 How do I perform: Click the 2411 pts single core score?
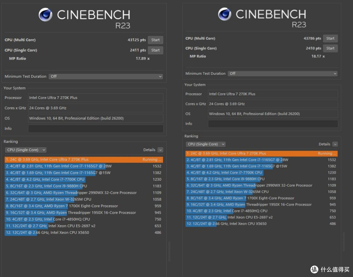[x=138, y=50]
